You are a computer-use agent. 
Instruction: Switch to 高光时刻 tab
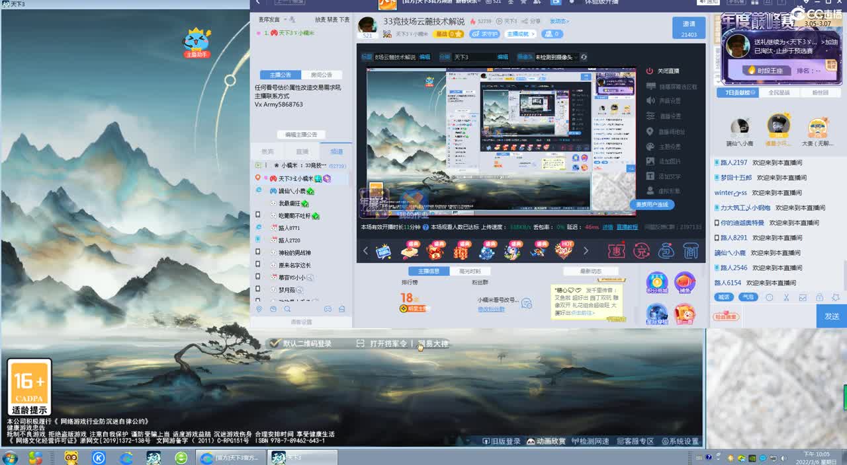point(470,271)
